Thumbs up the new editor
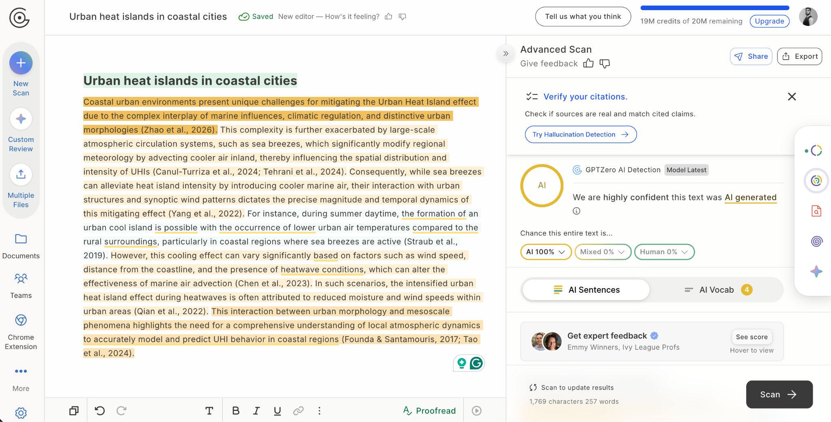The width and height of the screenshot is (831, 422). pos(388,17)
